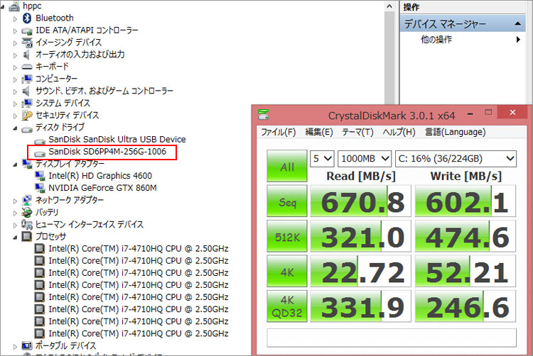Click the hppc computer root icon

pyautogui.click(x=14, y=6)
